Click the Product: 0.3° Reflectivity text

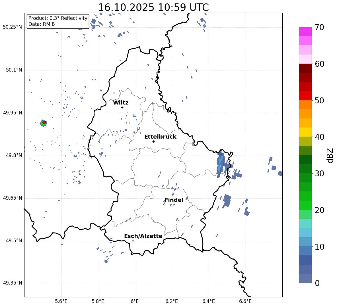58,18
